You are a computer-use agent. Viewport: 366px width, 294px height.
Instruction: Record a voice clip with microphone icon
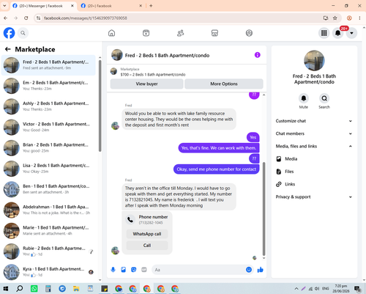click(x=113, y=270)
